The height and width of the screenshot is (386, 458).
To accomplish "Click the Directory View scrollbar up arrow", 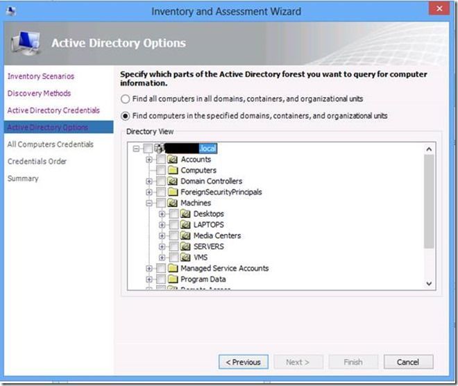I will pos(429,149).
